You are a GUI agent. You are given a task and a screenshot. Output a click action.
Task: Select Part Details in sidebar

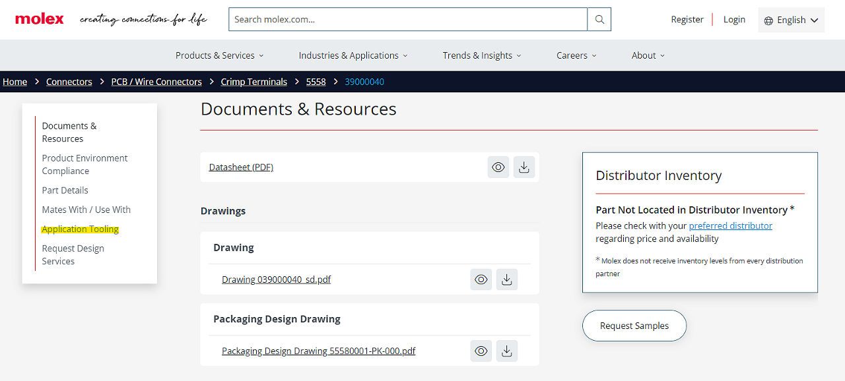[x=65, y=190]
